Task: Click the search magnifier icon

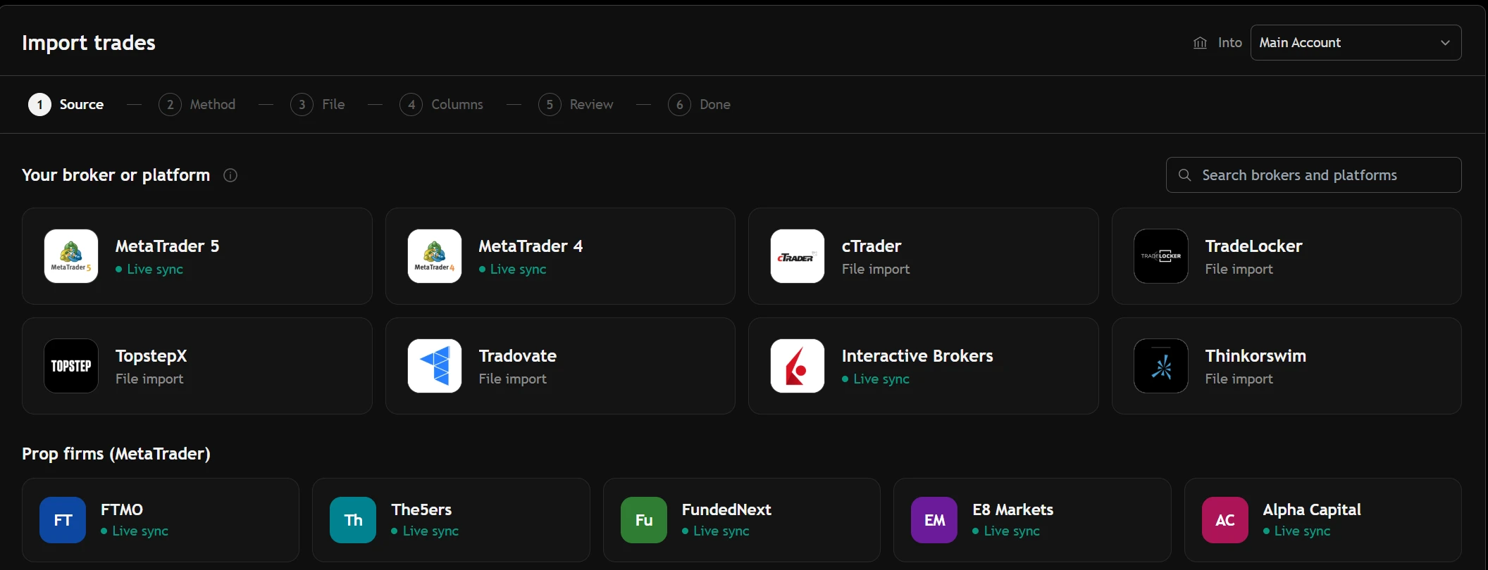Action: pyautogui.click(x=1185, y=175)
